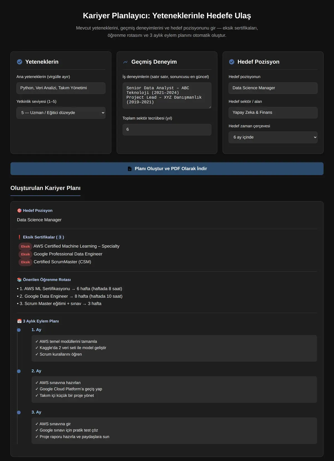Click the Google Data Engineer 8 hafta line
Viewport: 334px width, 461px height.
(x=70, y=296)
